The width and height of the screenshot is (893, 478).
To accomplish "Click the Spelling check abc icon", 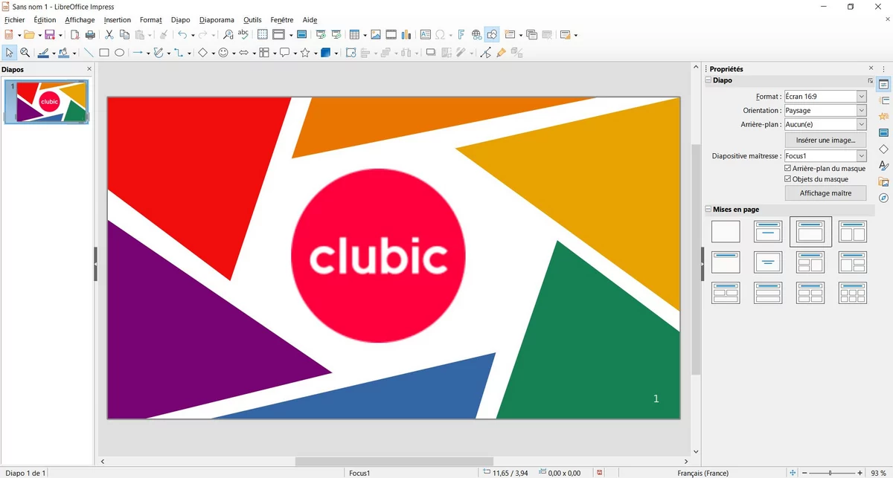I will (x=243, y=34).
